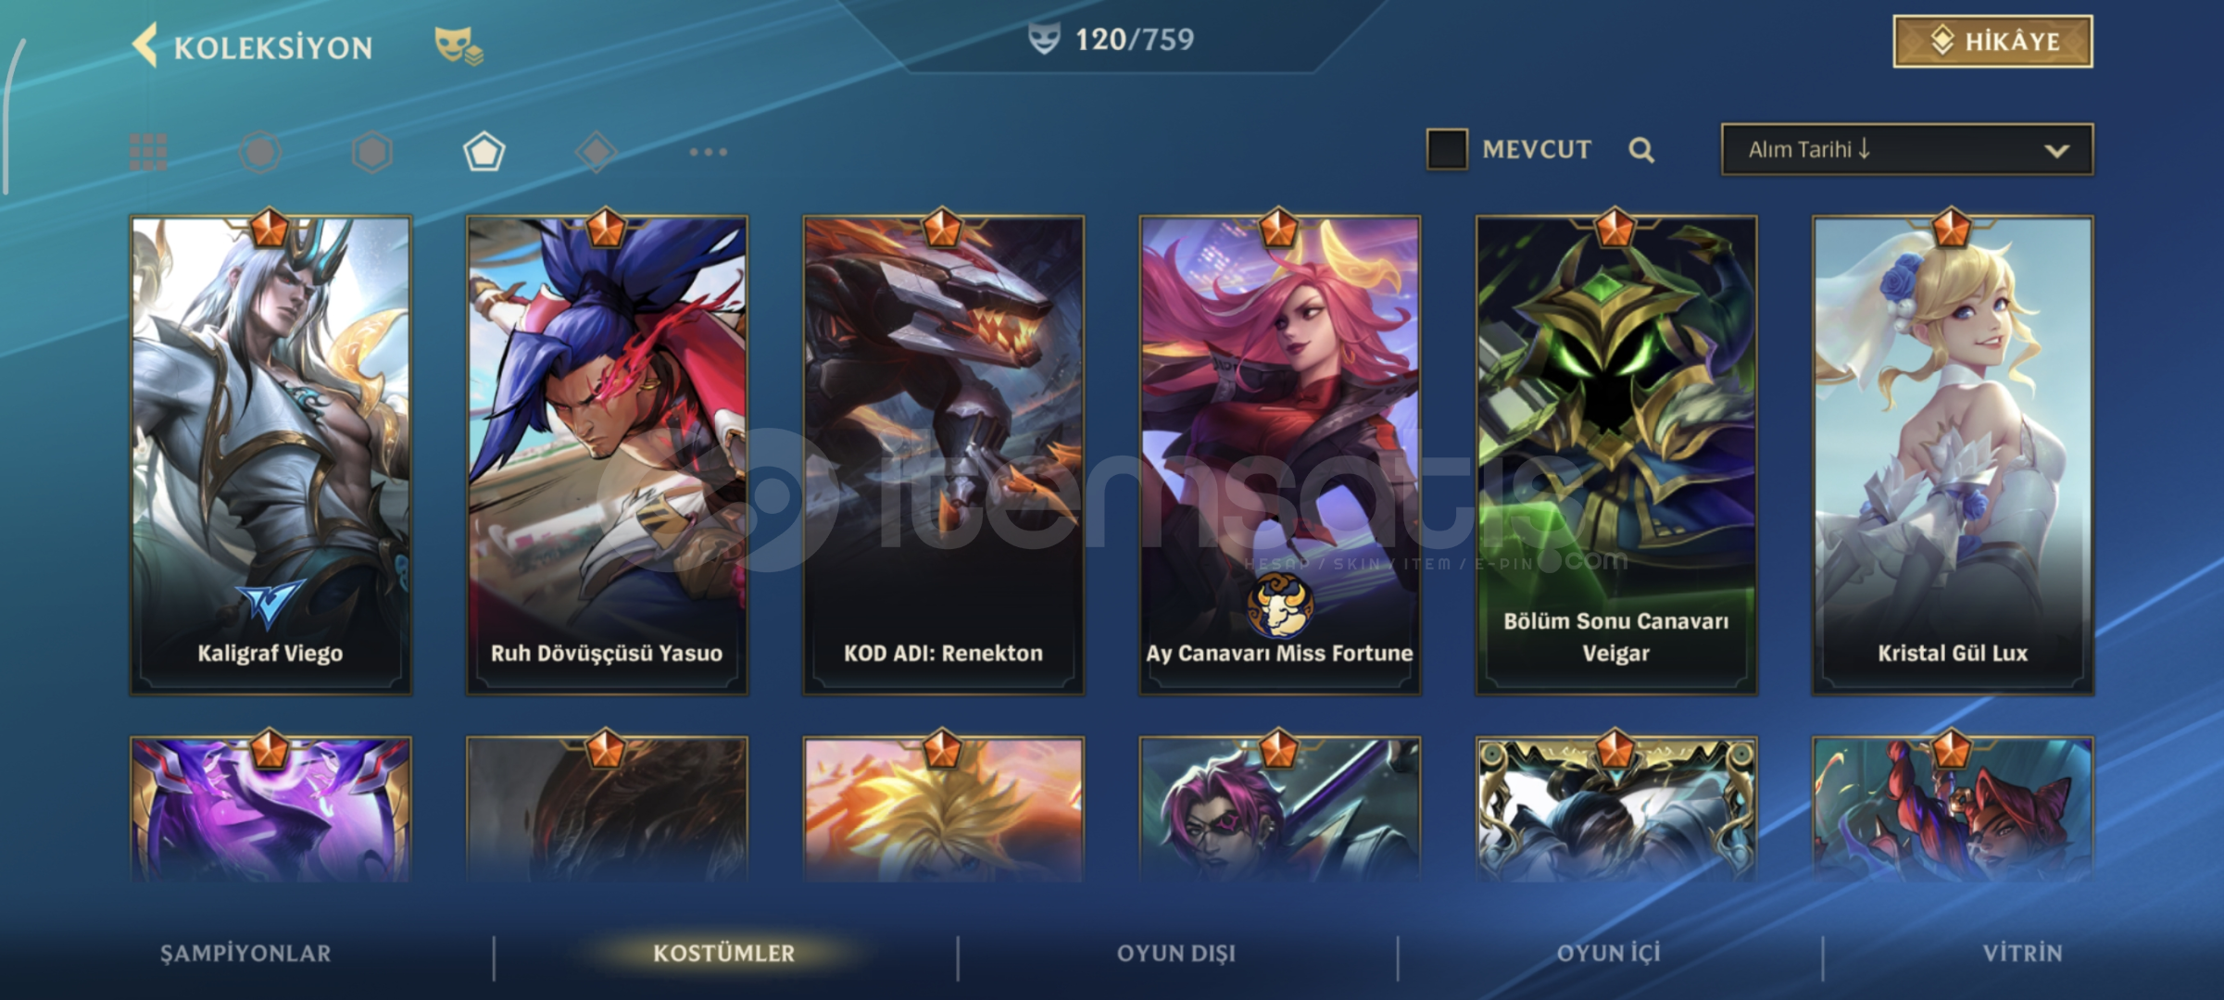Viewport: 2224px width, 1000px height.
Task: Select the Kaligraf Viego skin card
Action: pyautogui.click(x=270, y=455)
